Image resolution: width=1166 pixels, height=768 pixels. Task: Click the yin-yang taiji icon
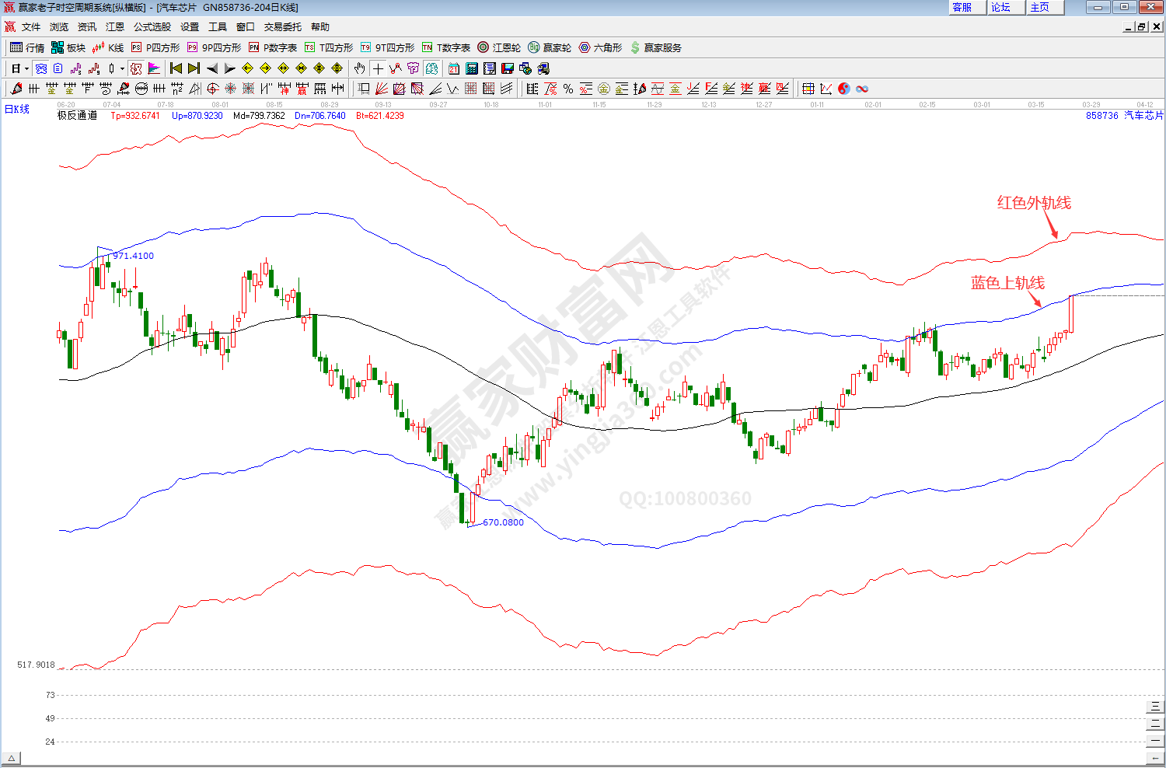[844, 89]
